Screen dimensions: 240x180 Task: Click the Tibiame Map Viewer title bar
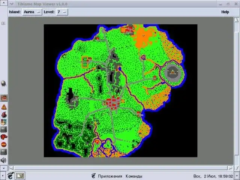[x=112, y=4]
